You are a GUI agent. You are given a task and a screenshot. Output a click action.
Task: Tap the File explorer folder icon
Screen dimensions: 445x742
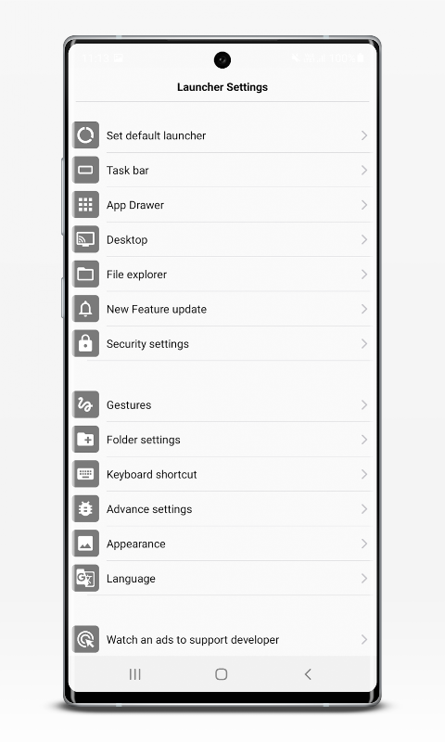(85, 274)
